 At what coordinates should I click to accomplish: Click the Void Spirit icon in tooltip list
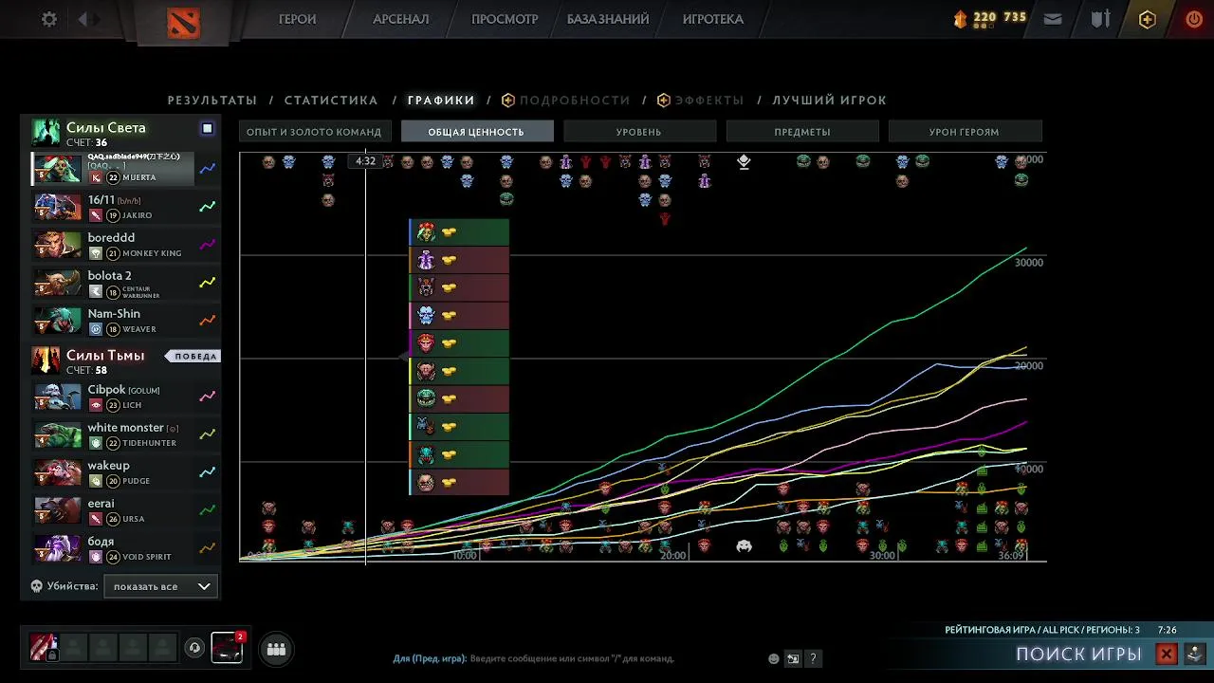tap(426, 259)
